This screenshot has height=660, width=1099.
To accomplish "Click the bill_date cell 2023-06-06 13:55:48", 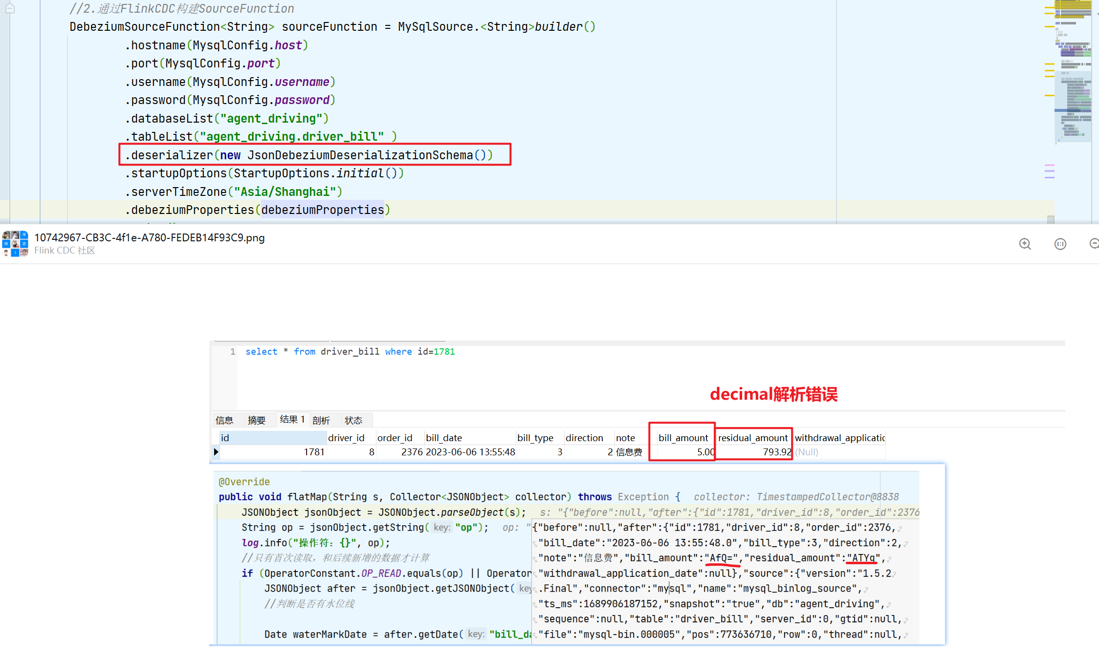I will pos(470,452).
